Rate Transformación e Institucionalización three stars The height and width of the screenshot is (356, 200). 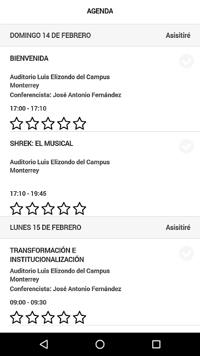tap(48, 318)
